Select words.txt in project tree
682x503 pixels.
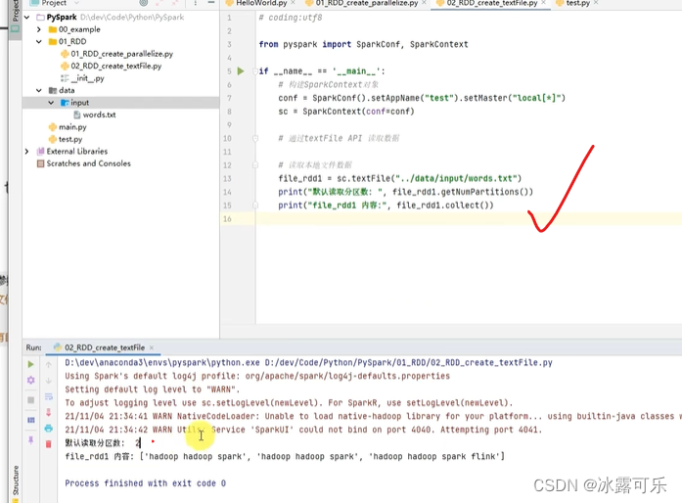coord(99,114)
